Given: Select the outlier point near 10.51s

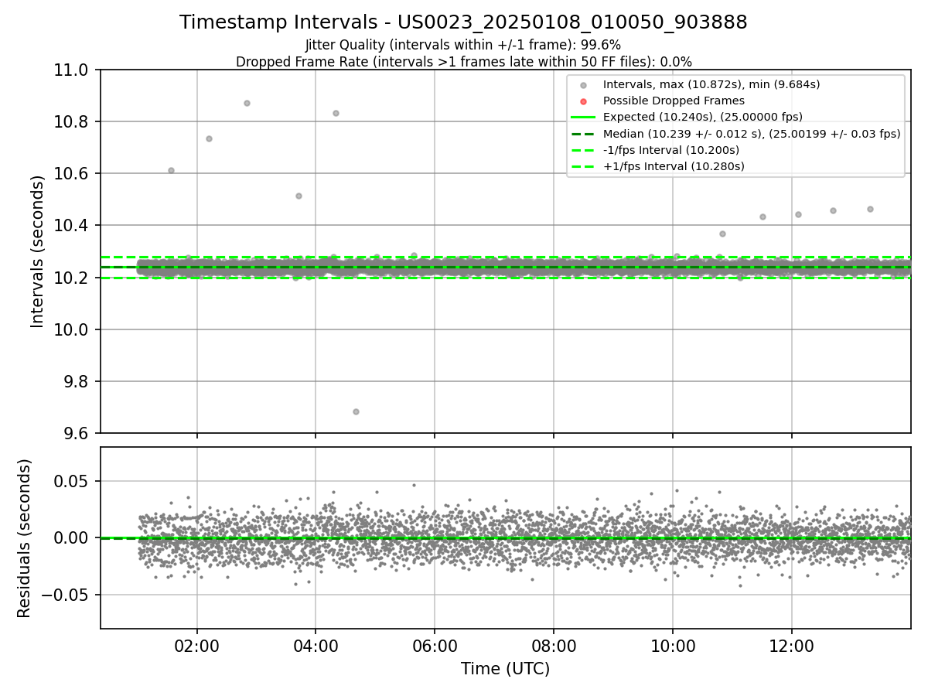Looking at the screenshot, I should tap(299, 196).
